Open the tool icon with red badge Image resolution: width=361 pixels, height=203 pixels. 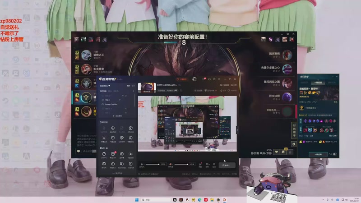(113, 154)
